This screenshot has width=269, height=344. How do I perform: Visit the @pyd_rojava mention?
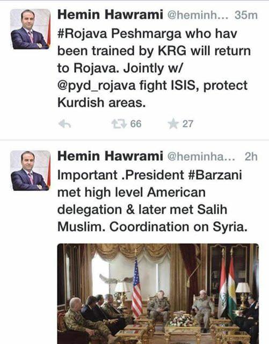97,85
